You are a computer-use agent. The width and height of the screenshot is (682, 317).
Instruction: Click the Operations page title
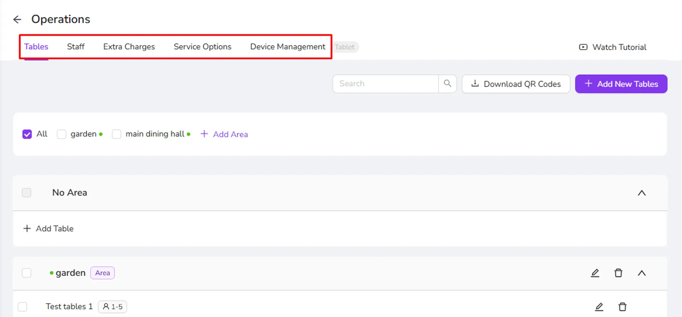(61, 19)
